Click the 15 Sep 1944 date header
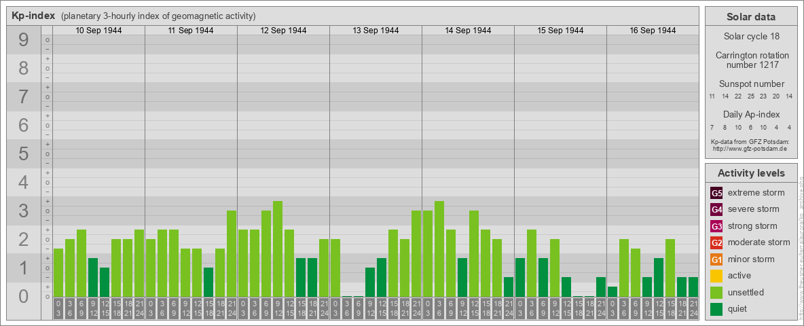The width and height of the screenshot is (804, 326). tap(560, 31)
